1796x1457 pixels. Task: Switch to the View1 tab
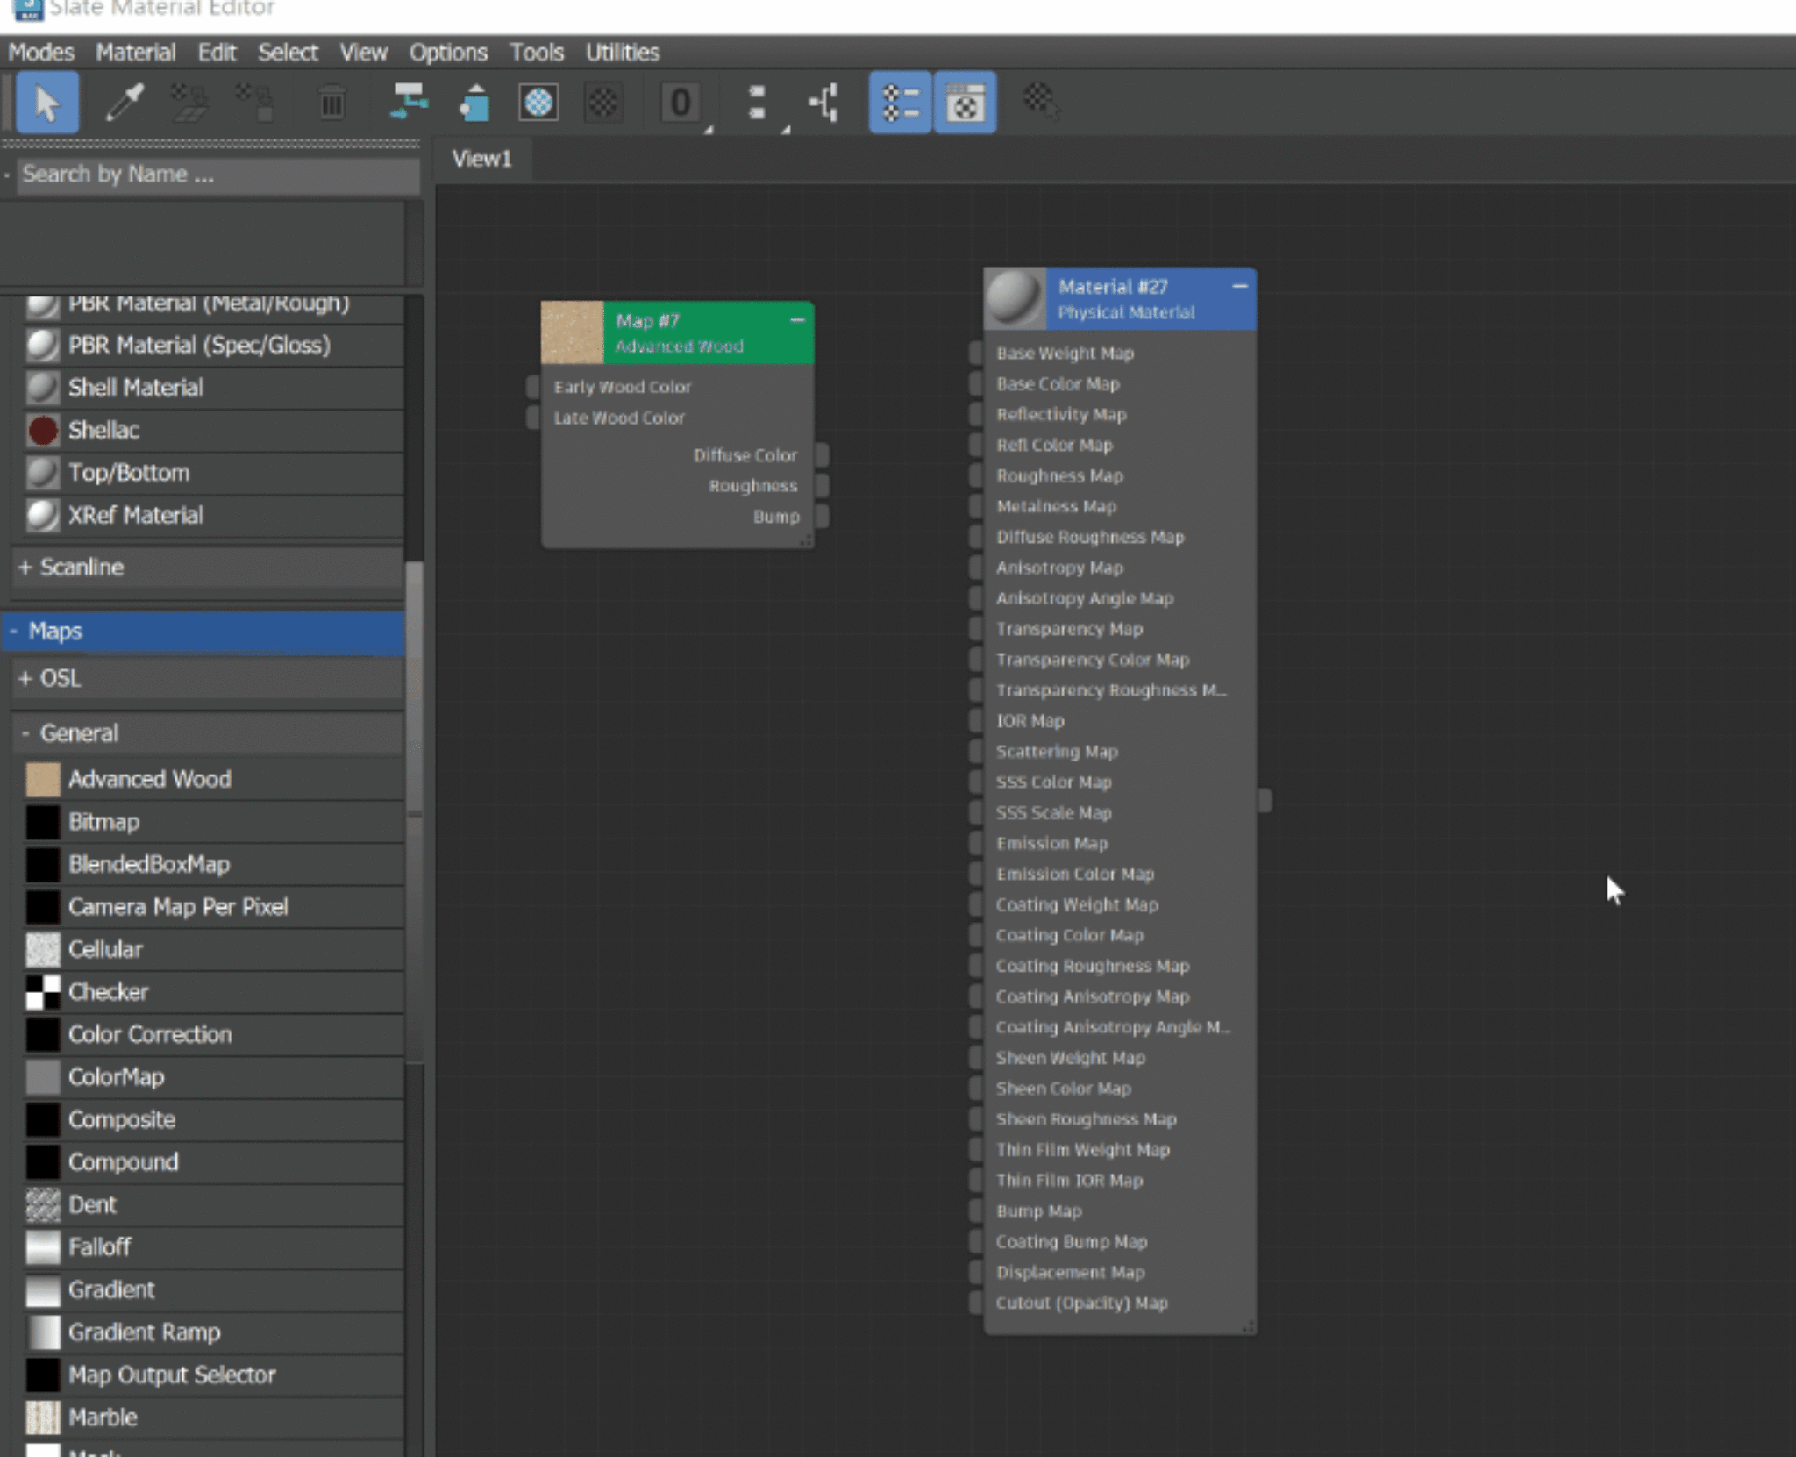481,159
